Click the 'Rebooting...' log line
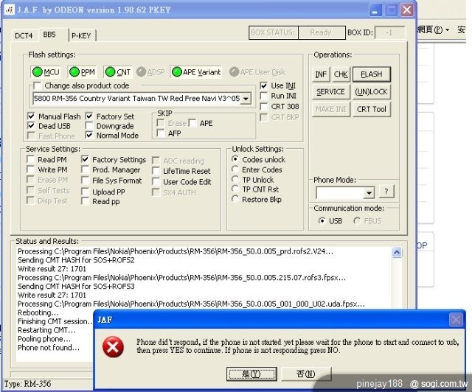Viewport: 472px width, 392px height. point(38,312)
